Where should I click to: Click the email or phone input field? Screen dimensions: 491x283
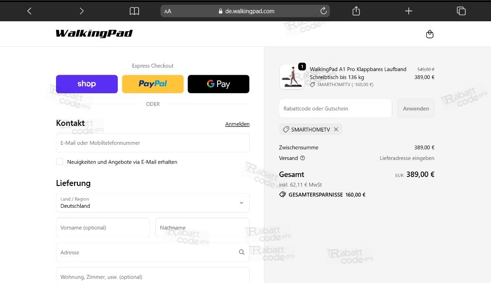pyautogui.click(x=152, y=142)
